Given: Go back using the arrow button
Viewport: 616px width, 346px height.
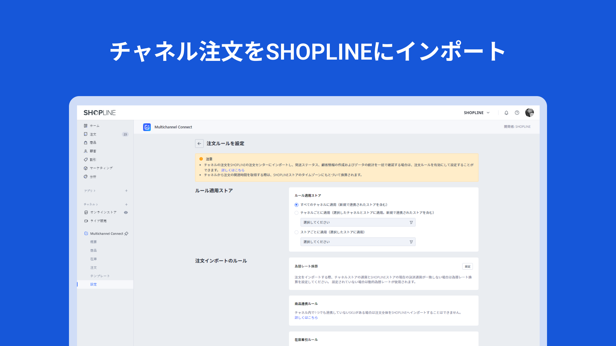Looking at the screenshot, I should click(199, 144).
